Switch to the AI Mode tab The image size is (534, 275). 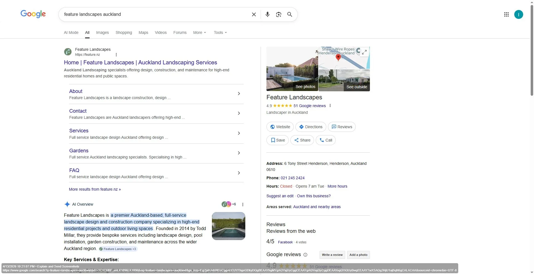pyautogui.click(x=71, y=32)
